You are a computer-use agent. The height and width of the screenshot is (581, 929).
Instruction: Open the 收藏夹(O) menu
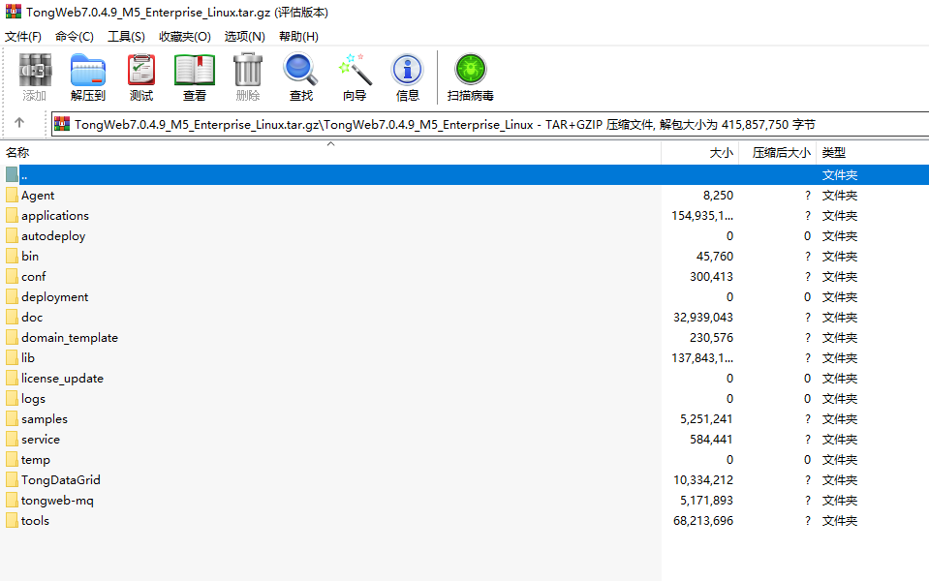click(184, 37)
